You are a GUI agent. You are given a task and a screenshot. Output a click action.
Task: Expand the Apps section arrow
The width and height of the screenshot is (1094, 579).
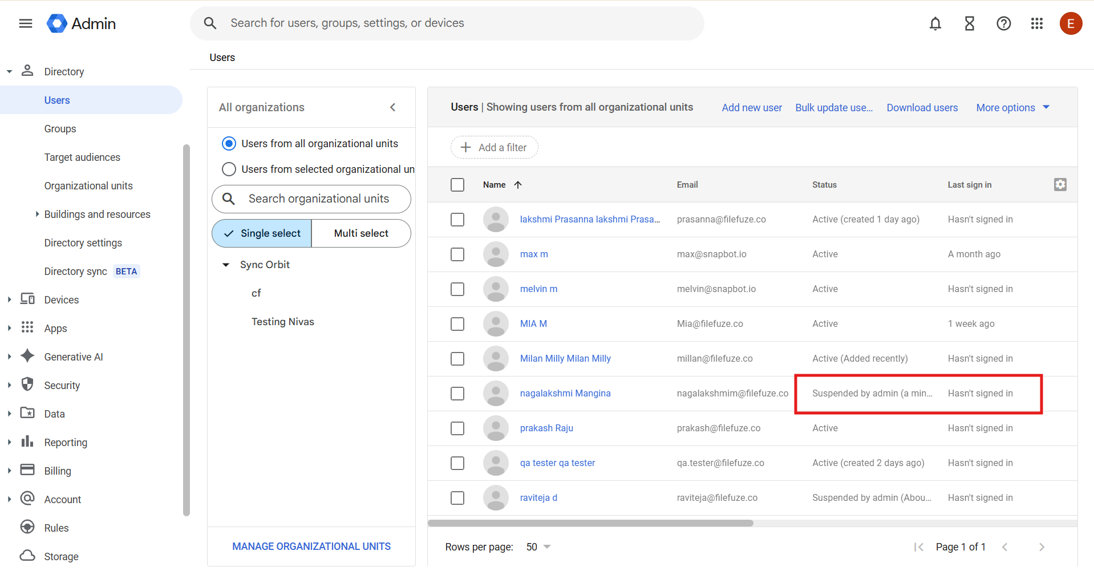pyautogui.click(x=9, y=329)
